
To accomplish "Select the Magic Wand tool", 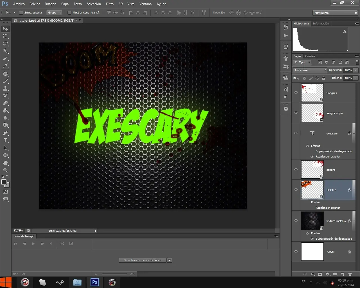I will pyautogui.click(x=5, y=51).
